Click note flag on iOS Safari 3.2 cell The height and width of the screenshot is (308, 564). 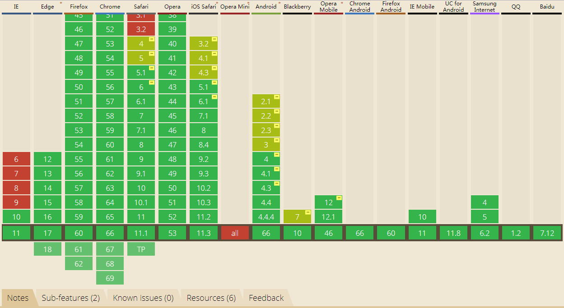pyautogui.click(x=214, y=39)
